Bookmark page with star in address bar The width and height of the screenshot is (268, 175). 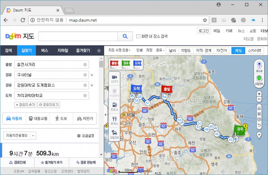[205, 20]
